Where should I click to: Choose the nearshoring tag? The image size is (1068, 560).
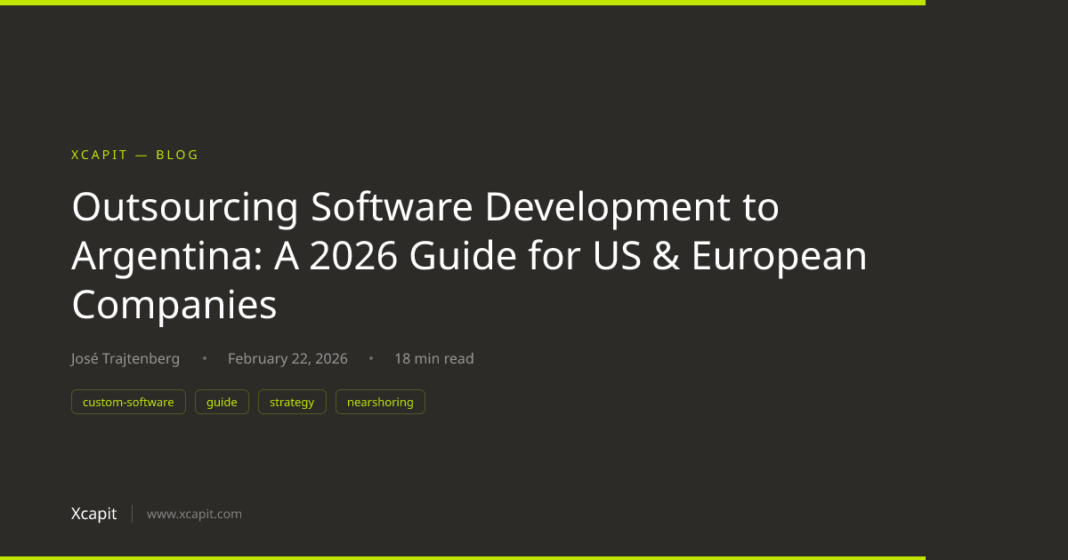pyautogui.click(x=380, y=402)
